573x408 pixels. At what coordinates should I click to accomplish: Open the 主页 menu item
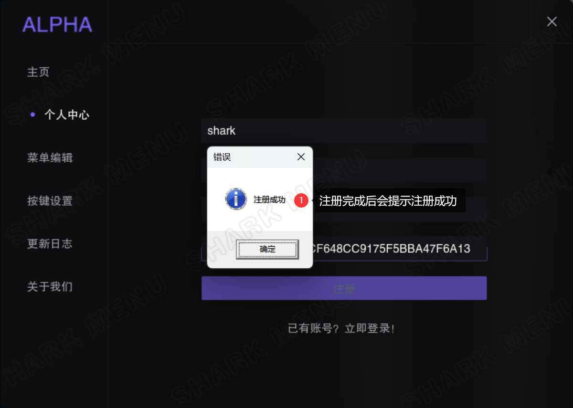(38, 72)
